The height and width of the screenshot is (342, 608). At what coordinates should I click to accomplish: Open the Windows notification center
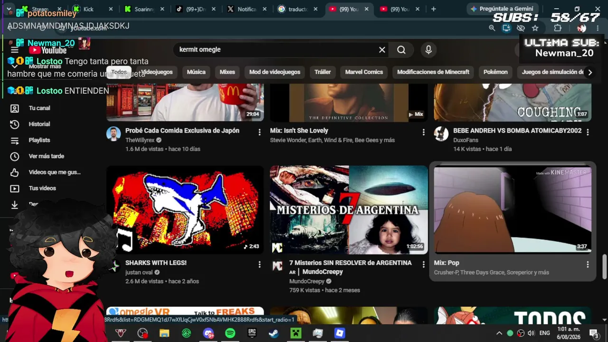594,333
